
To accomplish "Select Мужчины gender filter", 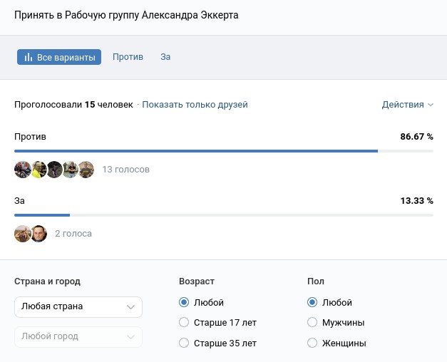I will (312, 323).
